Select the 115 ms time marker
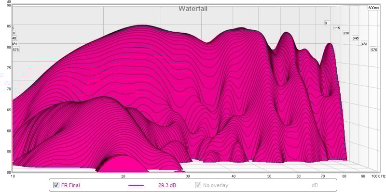The image size is (386, 192). (337, 28)
